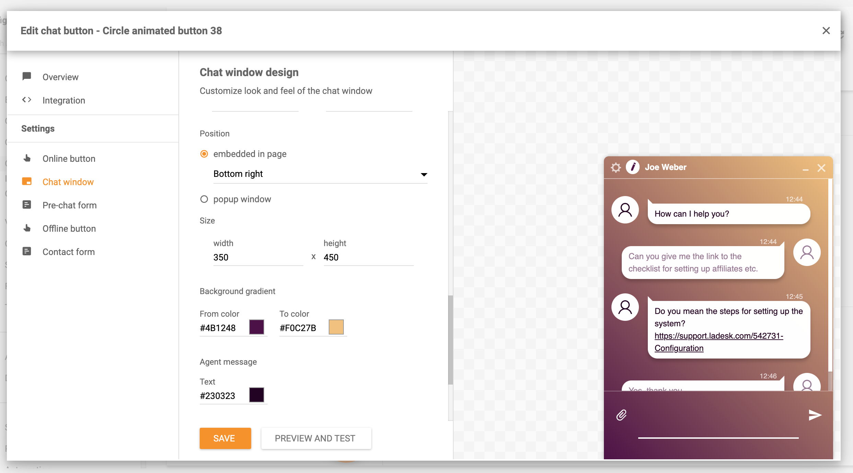The width and height of the screenshot is (853, 473).
Task: Select the Overview speech bubble icon
Action: pos(27,77)
